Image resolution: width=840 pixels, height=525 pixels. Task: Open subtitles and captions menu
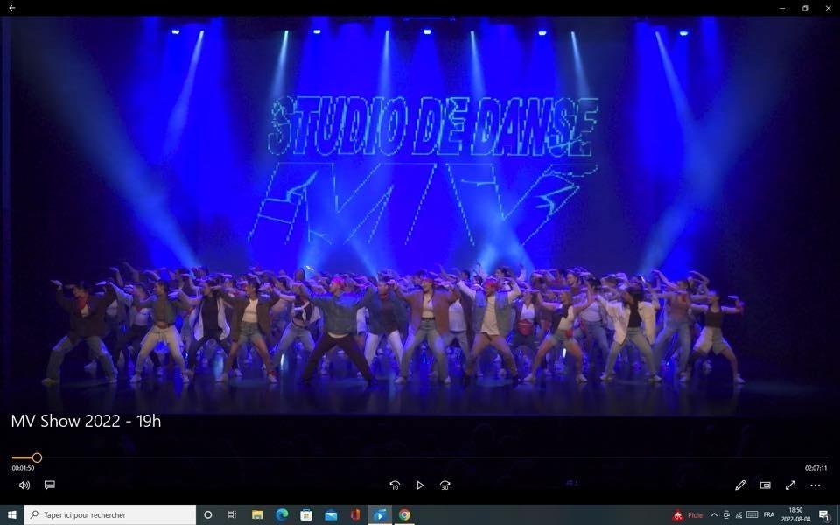coord(50,486)
